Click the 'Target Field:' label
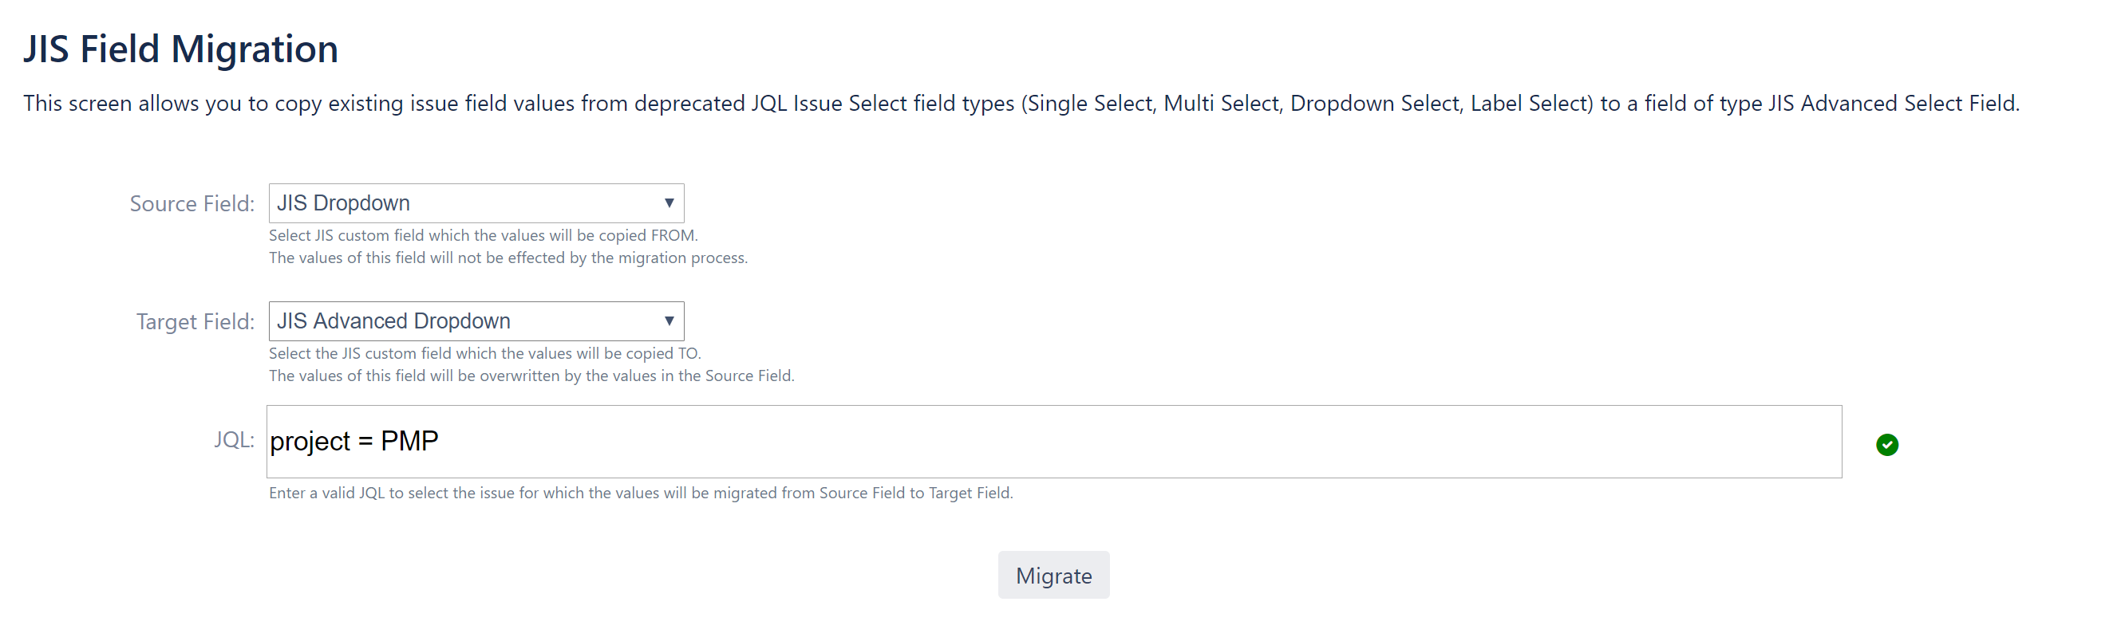This screenshot has height=637, width=2121. (x=195, y=321)
